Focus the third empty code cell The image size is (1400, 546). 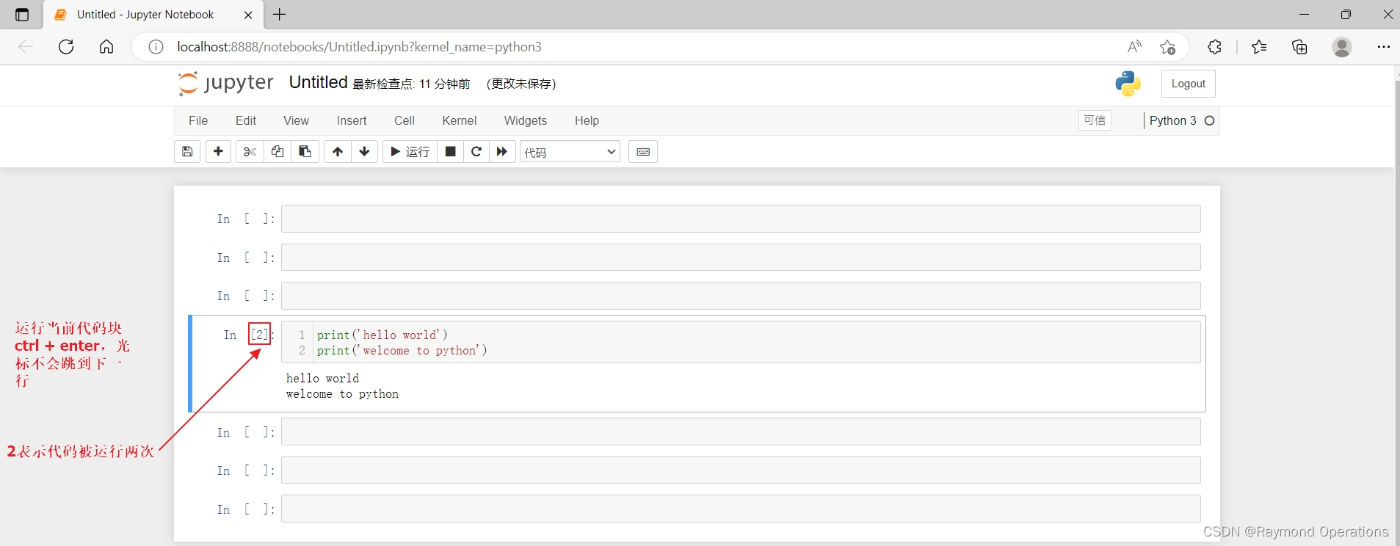[x=741, y=296]
